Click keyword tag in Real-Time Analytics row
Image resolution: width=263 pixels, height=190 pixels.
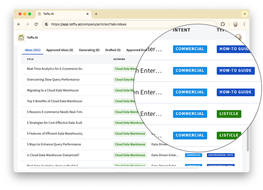pyautogui.click(x=125, y=69)
